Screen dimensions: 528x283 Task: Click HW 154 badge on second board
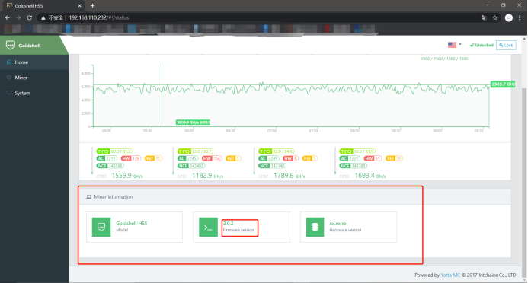click(x=212, y=158)
